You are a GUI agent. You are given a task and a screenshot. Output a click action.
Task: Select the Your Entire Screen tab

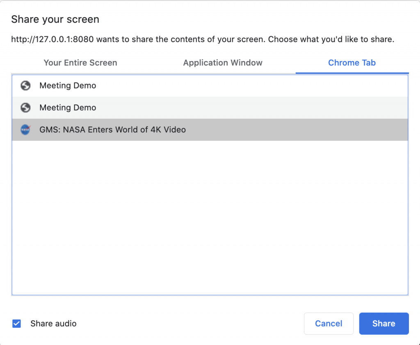pos(80,63)
